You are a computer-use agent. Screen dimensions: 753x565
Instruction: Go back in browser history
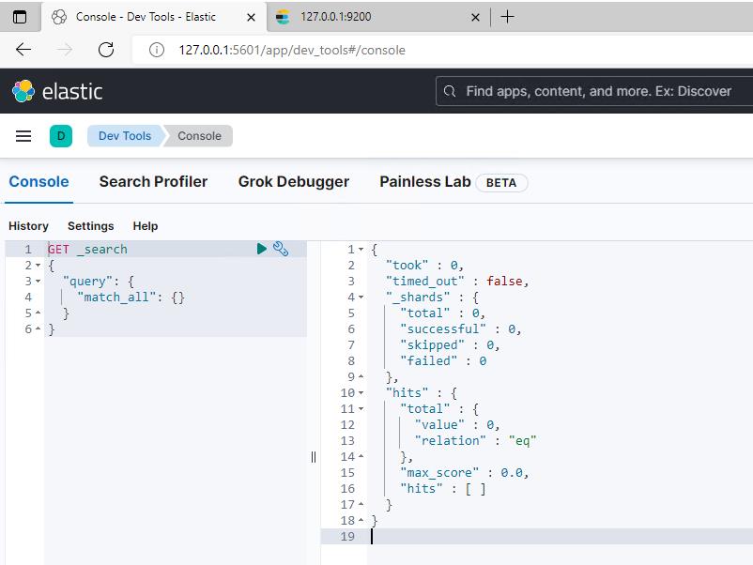[x=23, y=50]
